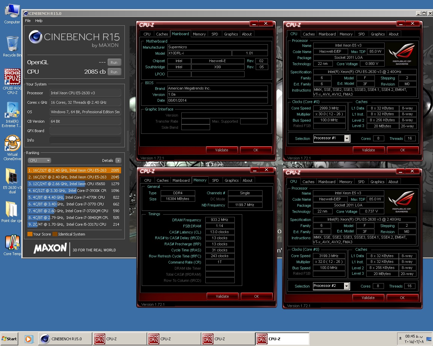This screenshot has width=433, height=346.
Task: Select ranking row with score 2045
Action: [x=74, y=177]
